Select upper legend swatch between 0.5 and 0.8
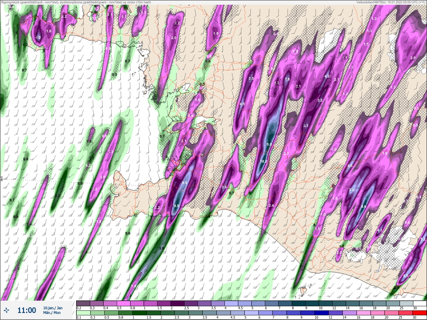The width and height of the screenshot is (427, 320). (x=124, y=303)
